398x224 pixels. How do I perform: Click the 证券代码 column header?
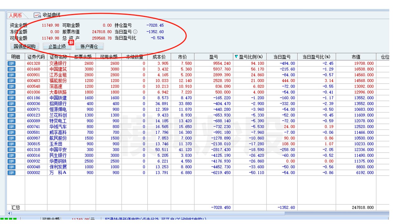(36, 57)
